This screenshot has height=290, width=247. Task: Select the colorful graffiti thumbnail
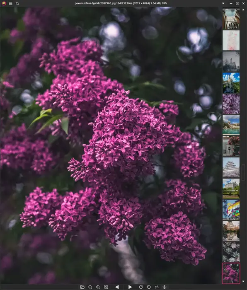coord(231,210)
